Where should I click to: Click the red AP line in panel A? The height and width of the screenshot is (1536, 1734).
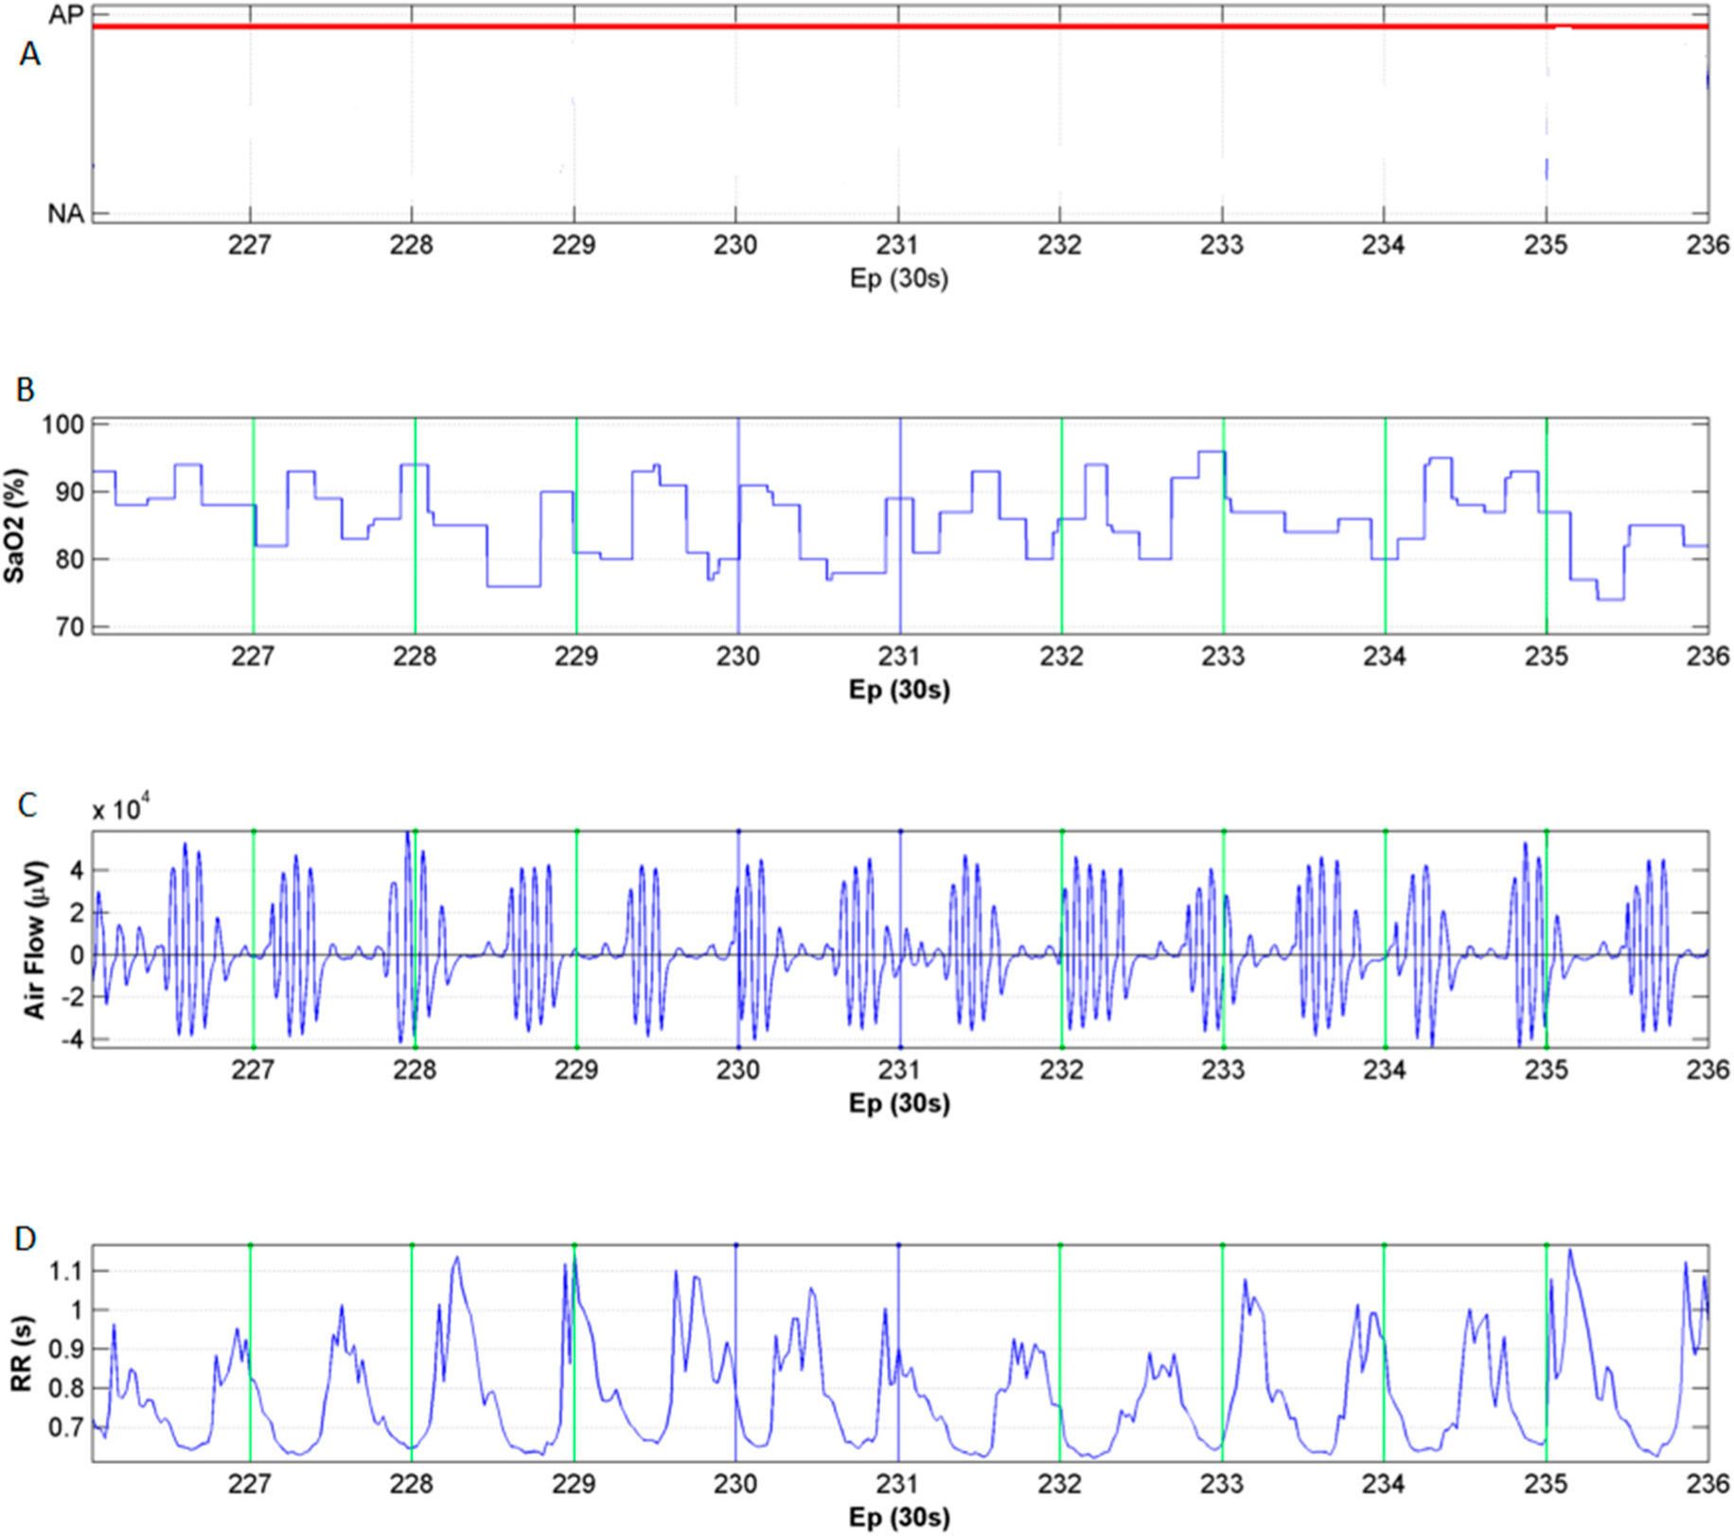(899, 26)
